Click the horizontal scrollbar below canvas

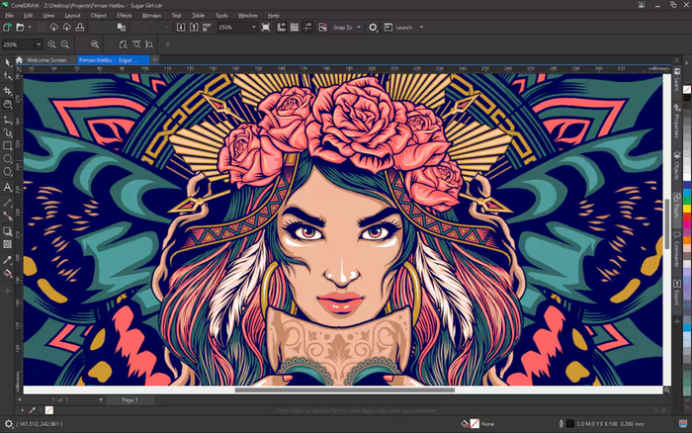pos(346,390)
